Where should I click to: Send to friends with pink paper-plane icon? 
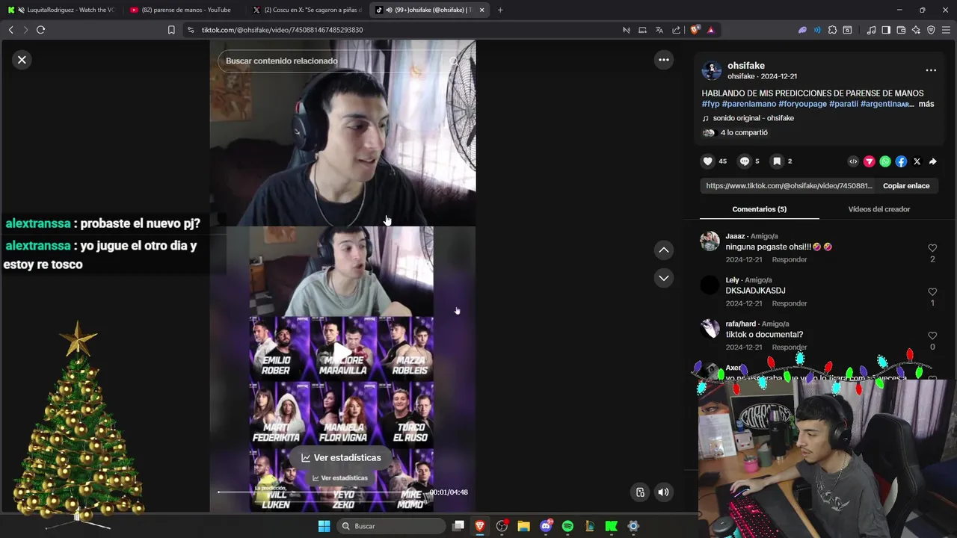[x=869, y=161]
